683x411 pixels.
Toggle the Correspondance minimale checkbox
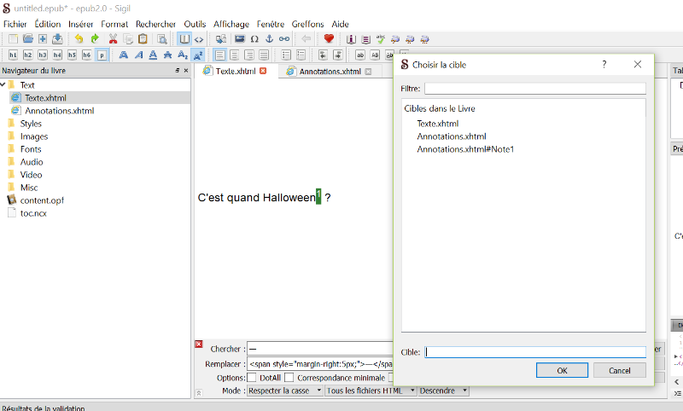coord(289,378)
